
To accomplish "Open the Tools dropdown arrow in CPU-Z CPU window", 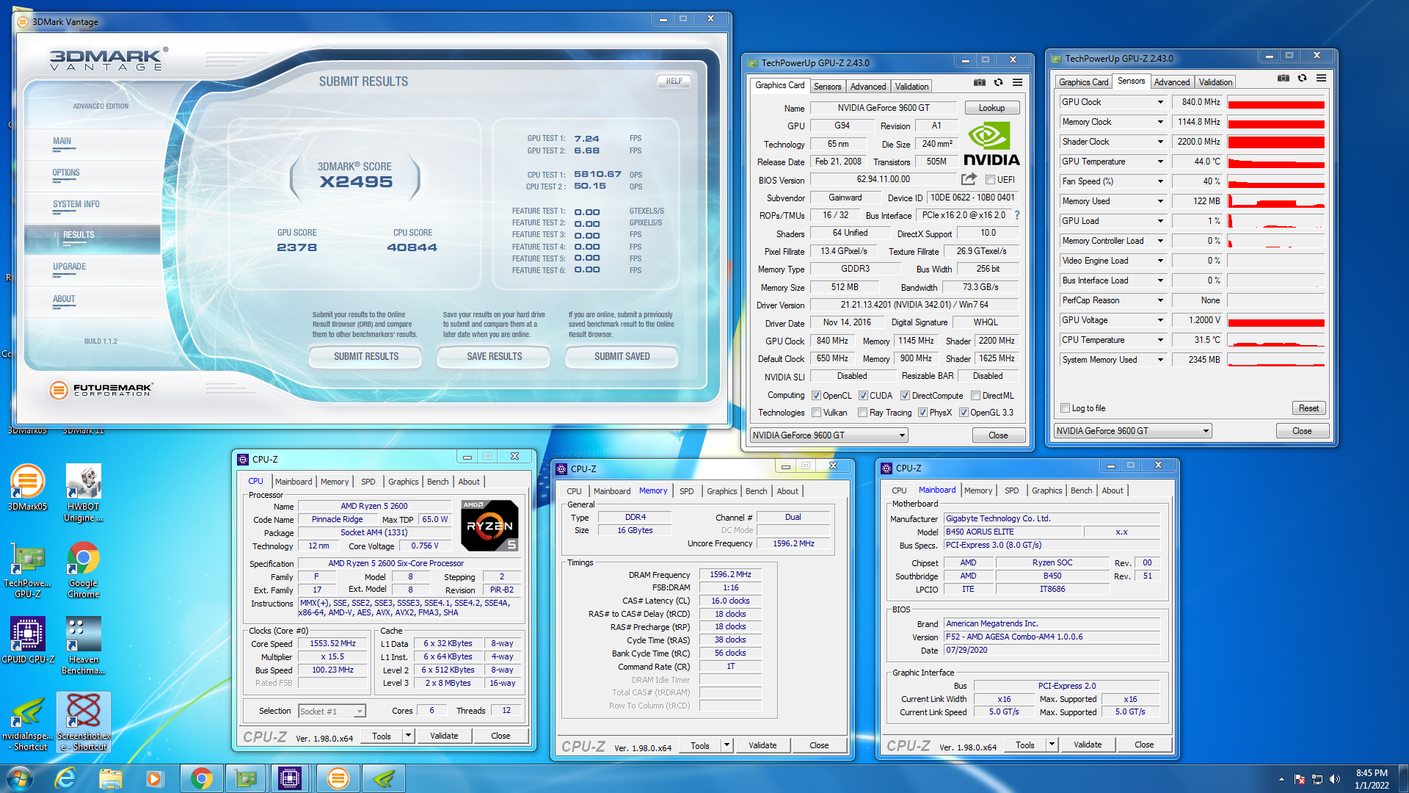I will tap(408, 736).
